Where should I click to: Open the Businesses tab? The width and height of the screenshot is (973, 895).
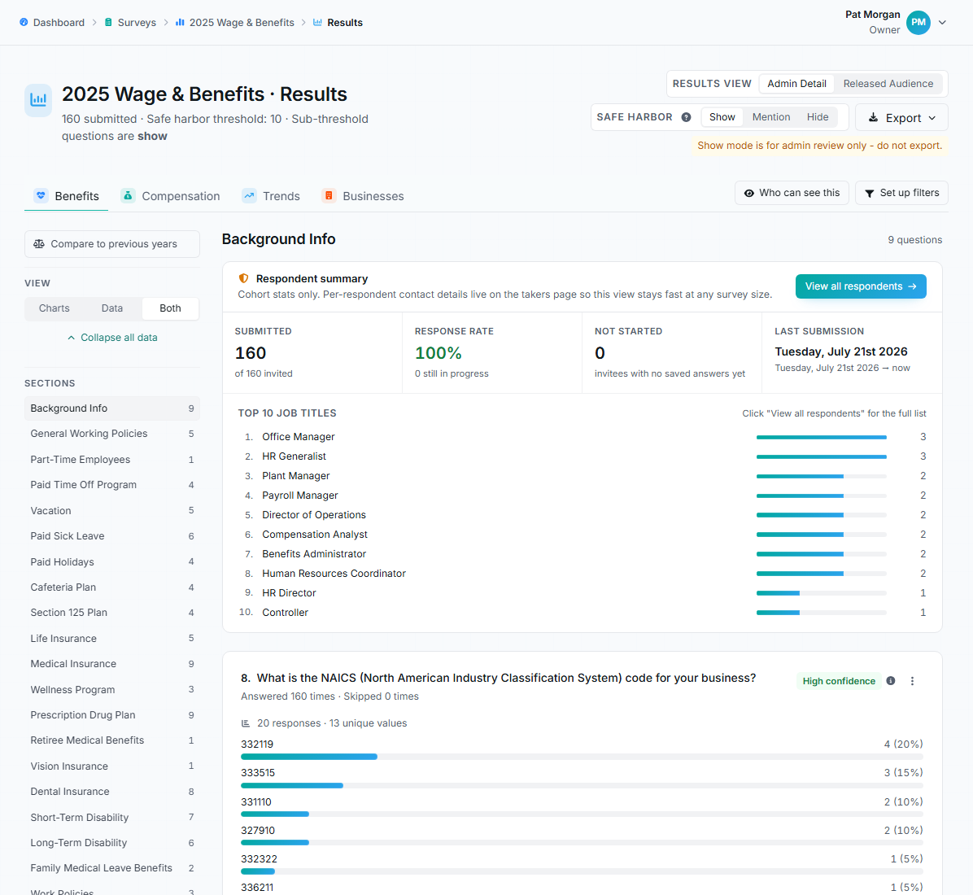point(362,196)
